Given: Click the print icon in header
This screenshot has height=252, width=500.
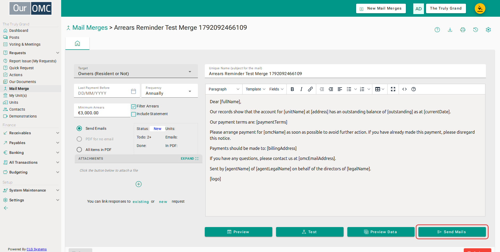Looking at the screenshot, I should [463, 30].
